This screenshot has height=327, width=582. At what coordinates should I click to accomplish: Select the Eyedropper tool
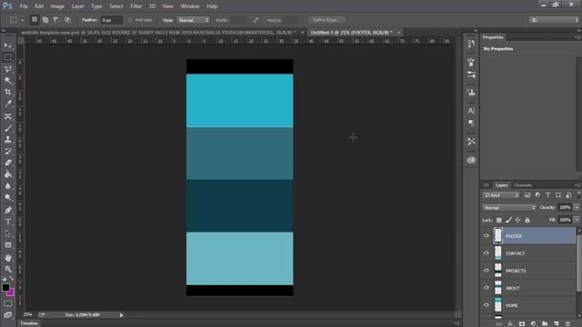click(x=8, y=104)
